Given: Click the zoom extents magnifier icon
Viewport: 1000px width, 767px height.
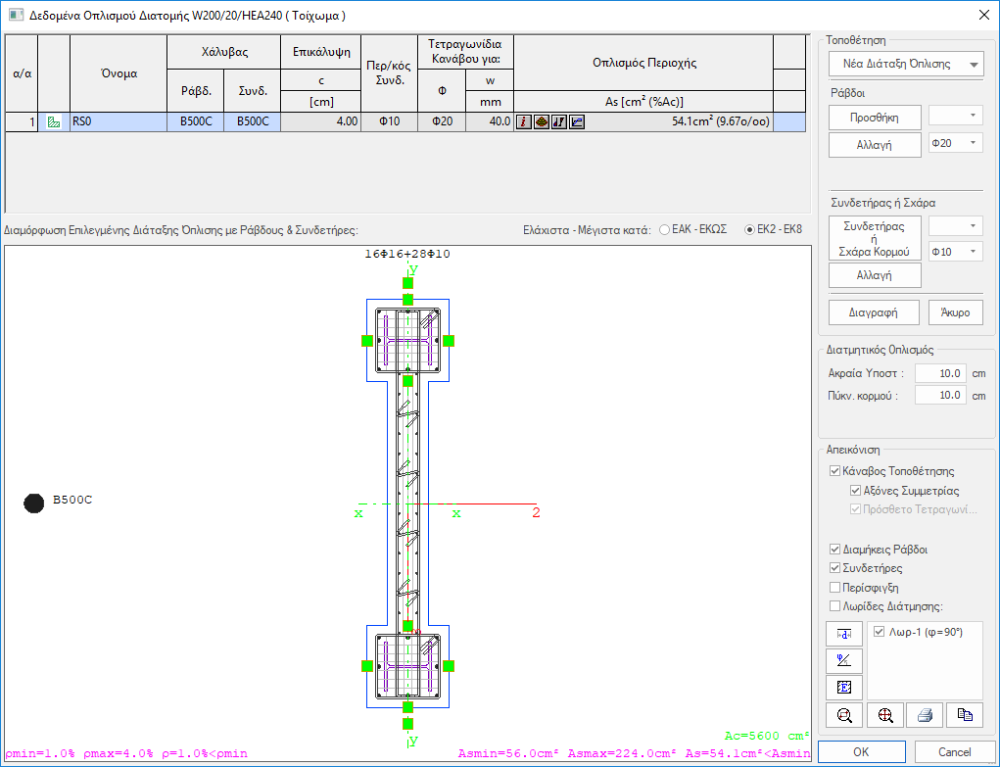Looking at the screenshot, I should [885, 715].
